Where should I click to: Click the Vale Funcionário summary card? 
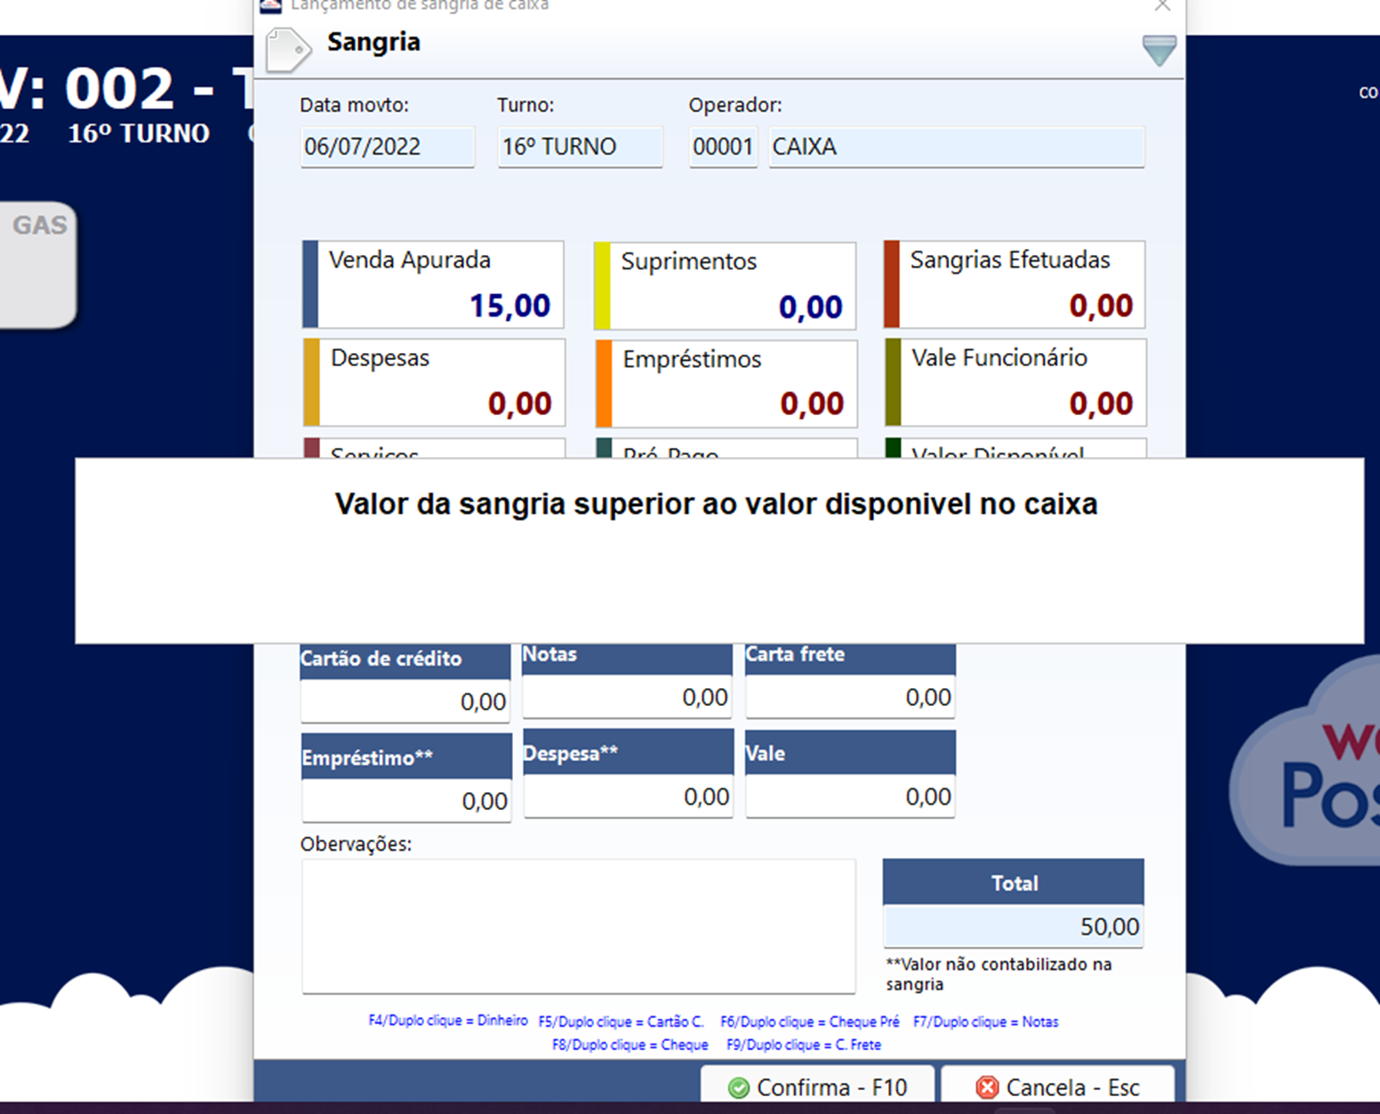tap(1015, 382)
